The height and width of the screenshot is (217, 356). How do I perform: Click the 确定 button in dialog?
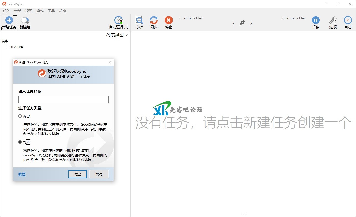(77, 174)
